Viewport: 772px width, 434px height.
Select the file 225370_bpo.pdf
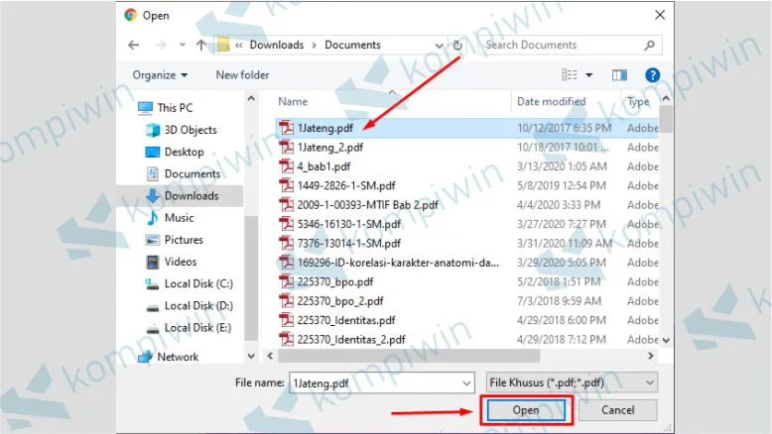[327, 281]
